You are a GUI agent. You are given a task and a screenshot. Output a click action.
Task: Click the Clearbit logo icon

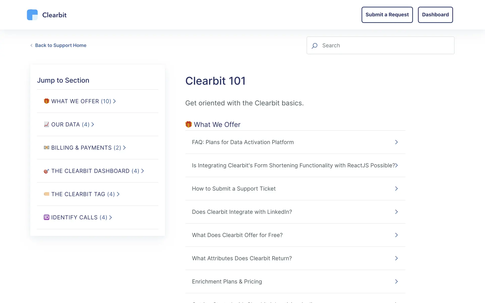pyautogui.click(x=32, y=15)
